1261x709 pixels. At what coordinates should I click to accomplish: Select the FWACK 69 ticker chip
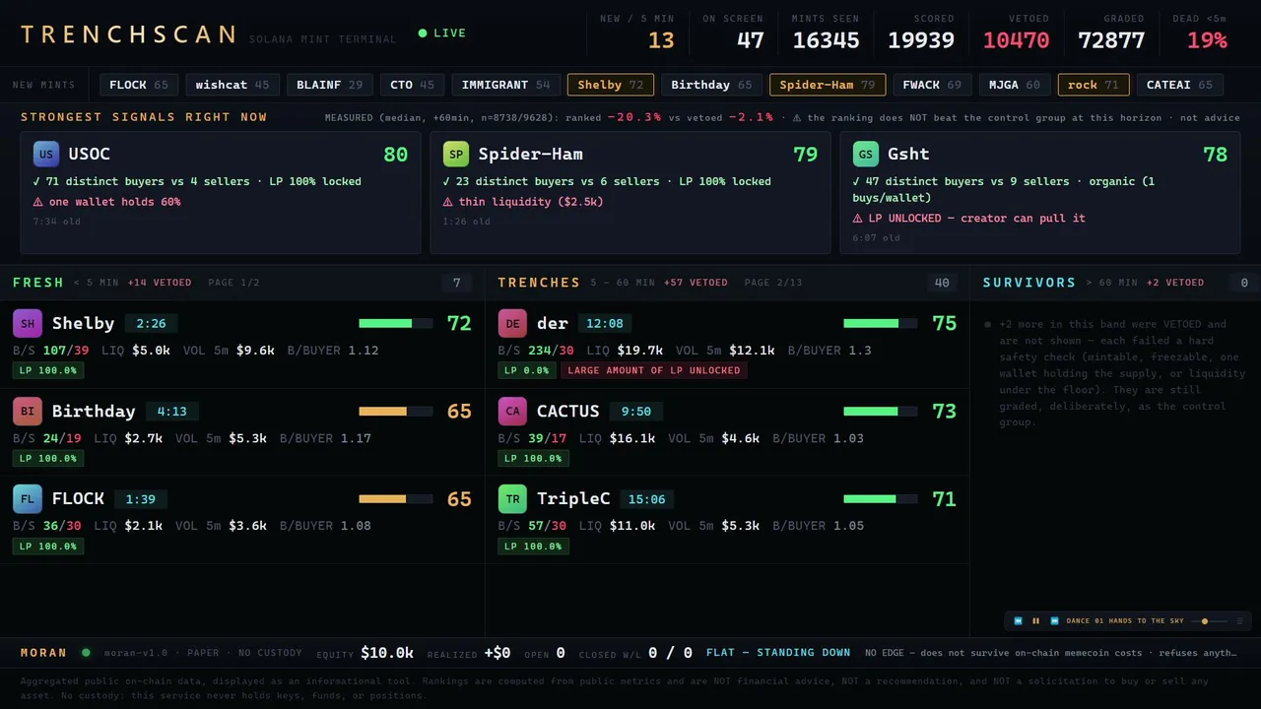933,85
